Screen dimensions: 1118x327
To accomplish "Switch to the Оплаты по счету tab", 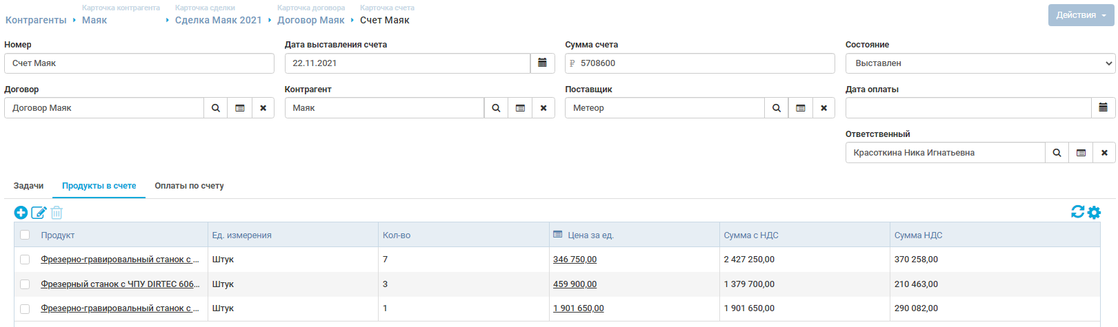I will pyautogui.click(x=189, y=186).
